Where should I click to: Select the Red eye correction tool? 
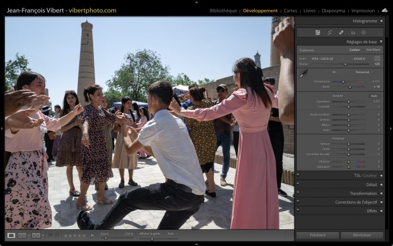[x=353, y=33]
